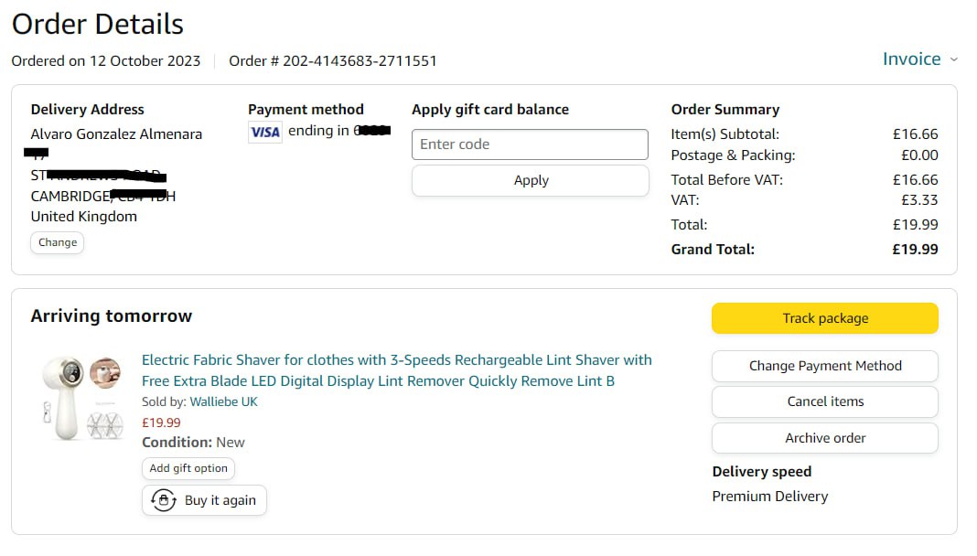This screenshot has width=977, height=556.
Task: Click the circular arrow Buy it again icon
Action: click(x=163, y=500)
